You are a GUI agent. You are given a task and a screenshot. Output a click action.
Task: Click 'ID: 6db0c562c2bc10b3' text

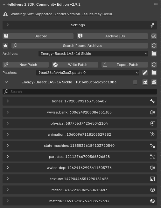[96, 82]
